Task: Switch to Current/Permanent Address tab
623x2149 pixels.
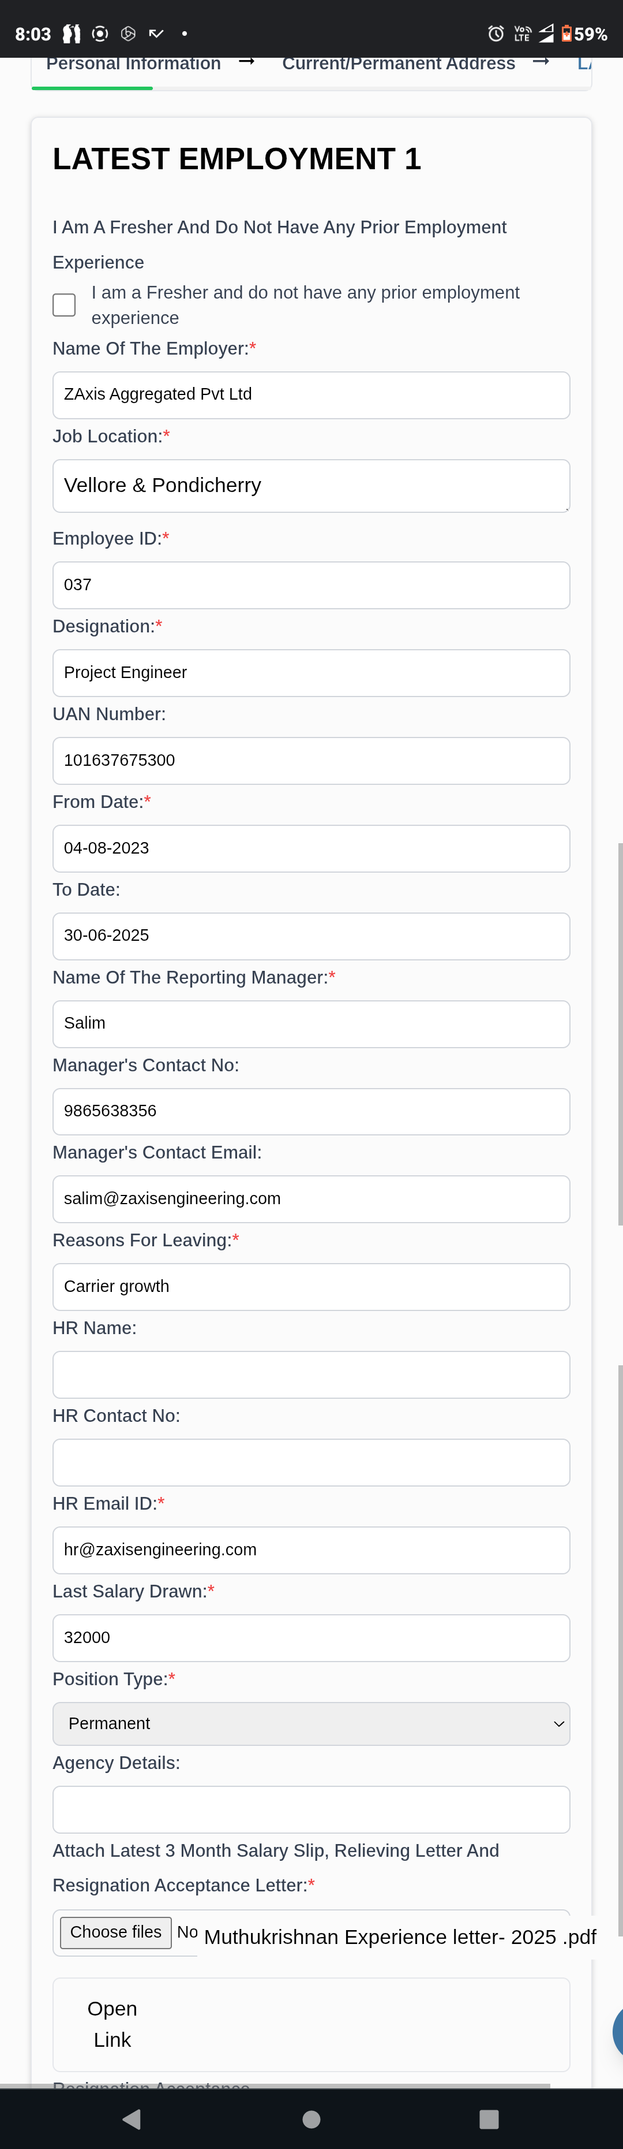Action: click(x=398, y=64)
